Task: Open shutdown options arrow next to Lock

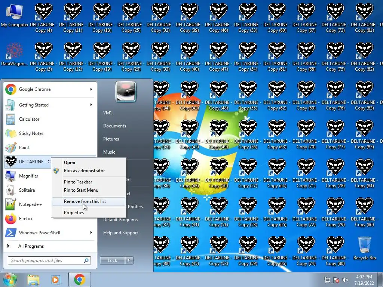Action: (129, 260)
